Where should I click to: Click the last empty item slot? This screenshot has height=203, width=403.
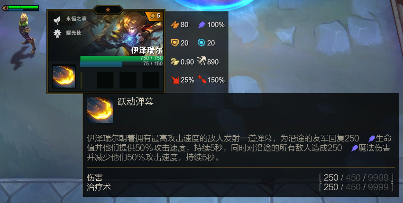click(x=151, y=80)
